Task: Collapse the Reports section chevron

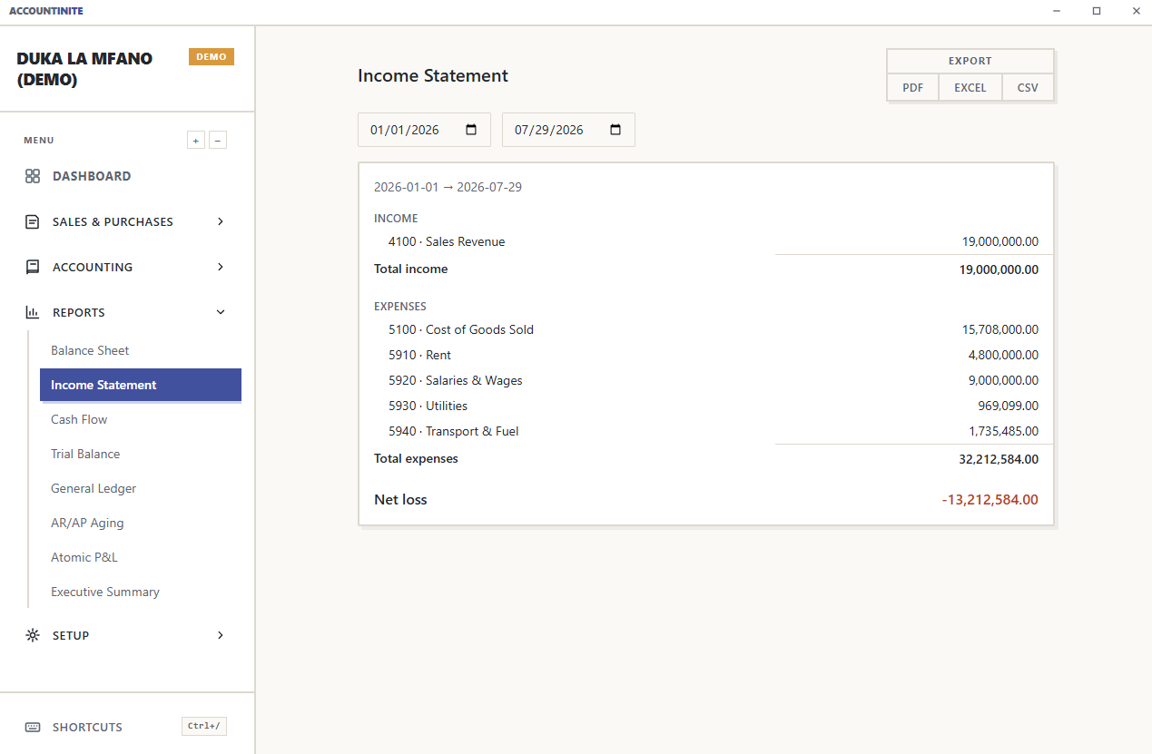Action: pyautogui.click(x=221, y=312)
